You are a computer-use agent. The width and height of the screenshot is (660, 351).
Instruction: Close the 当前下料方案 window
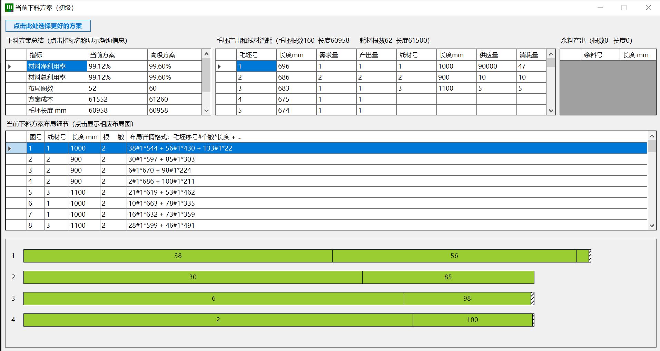click(x=648, y=8)
